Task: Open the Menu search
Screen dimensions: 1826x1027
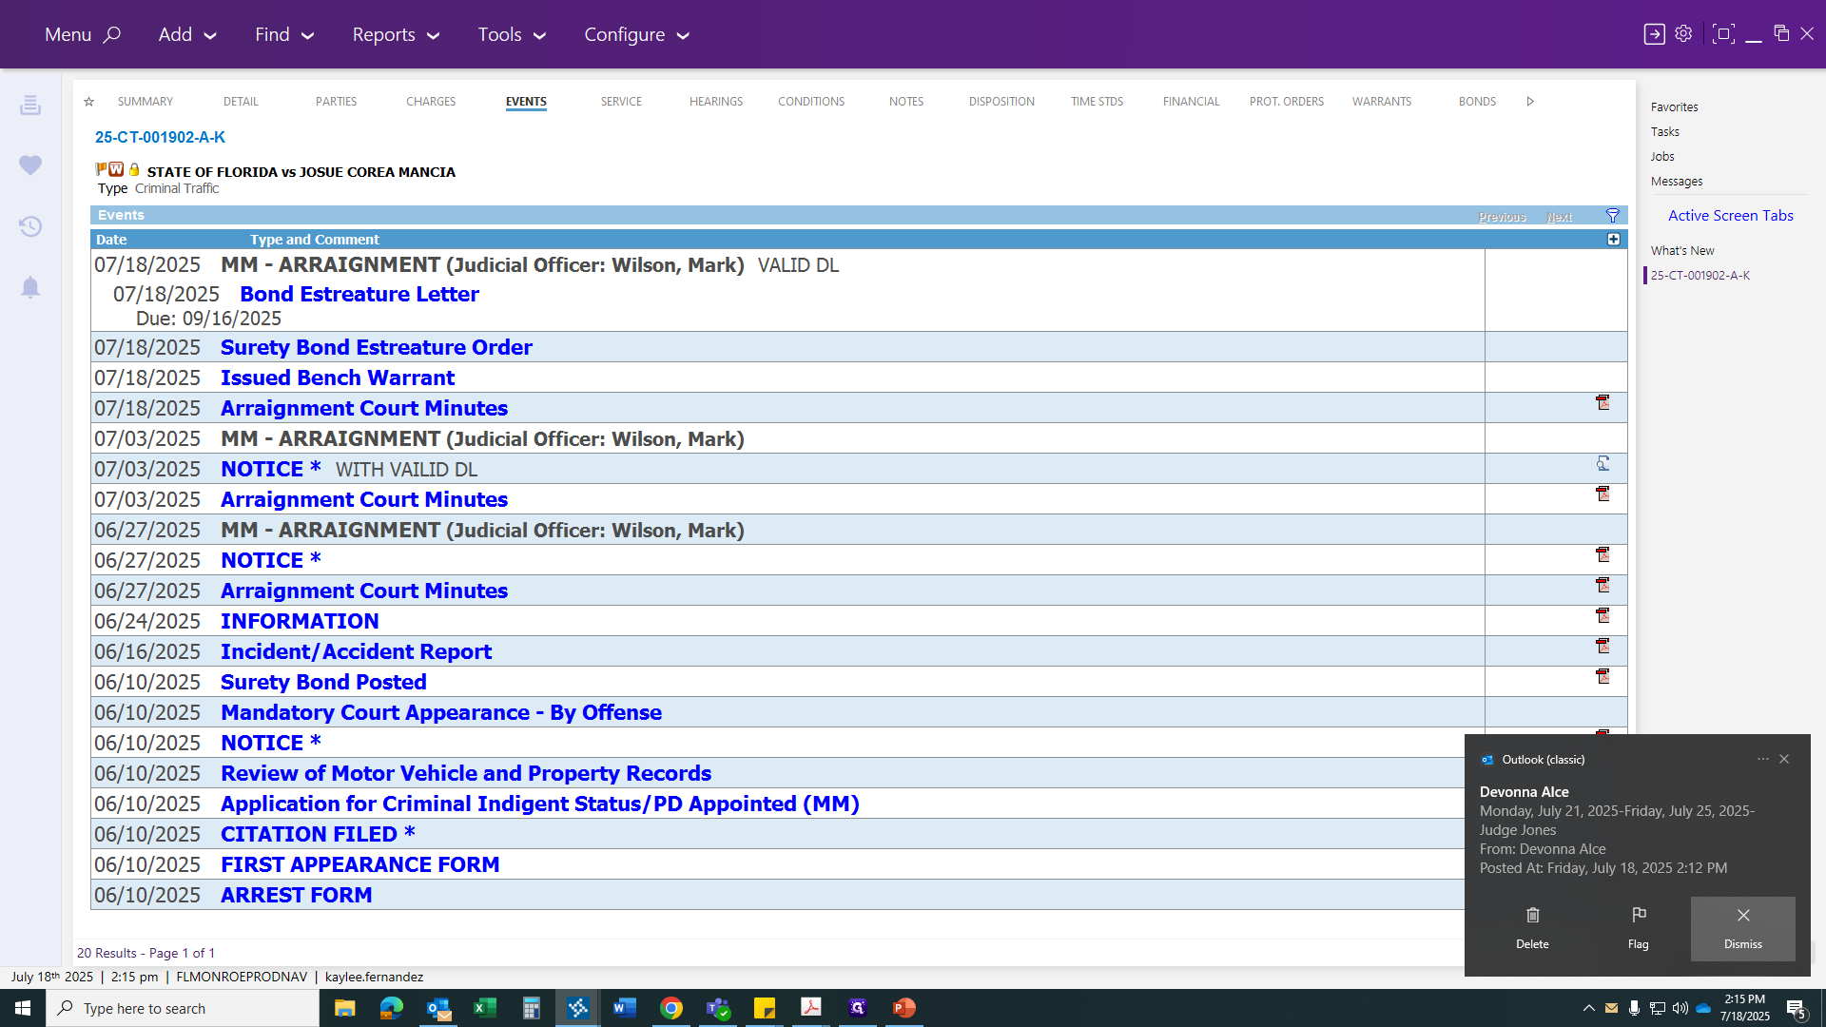Action: click(x=83, y=34)
